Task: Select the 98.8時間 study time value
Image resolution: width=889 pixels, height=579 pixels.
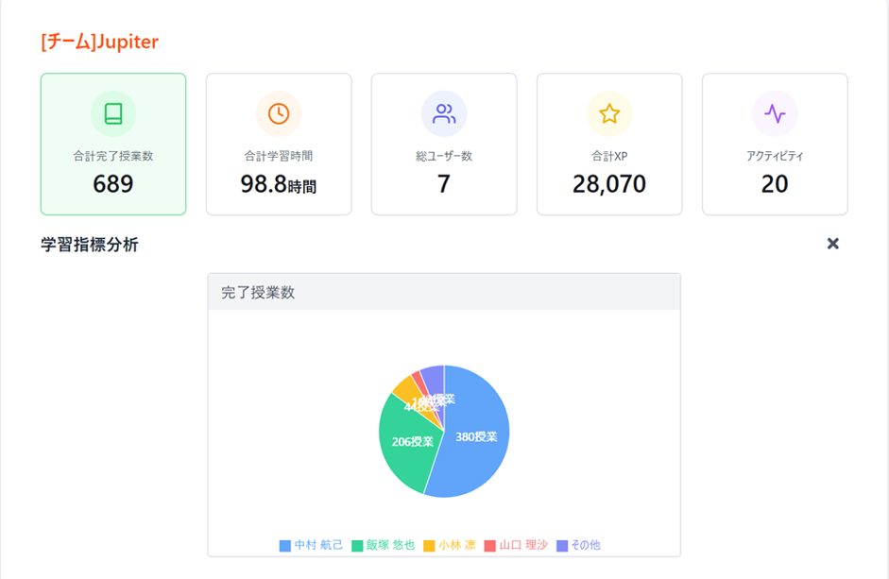Action: click(x=279, y=184)
